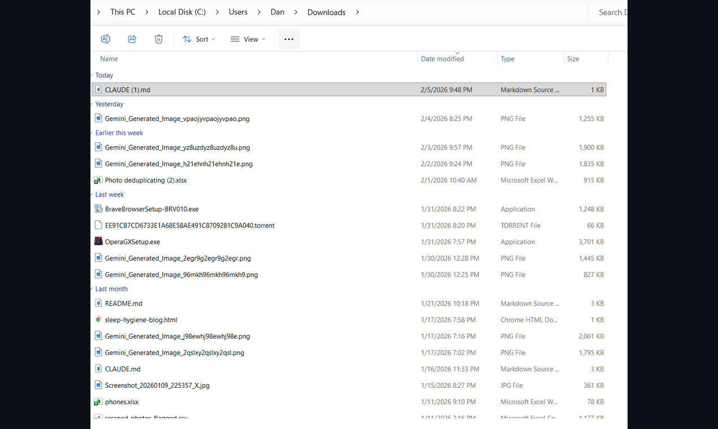Image resolution: width=718 pixels, height=429 pixels.
Task: Click the Share toolbar icon
Action: pos(132,39)
